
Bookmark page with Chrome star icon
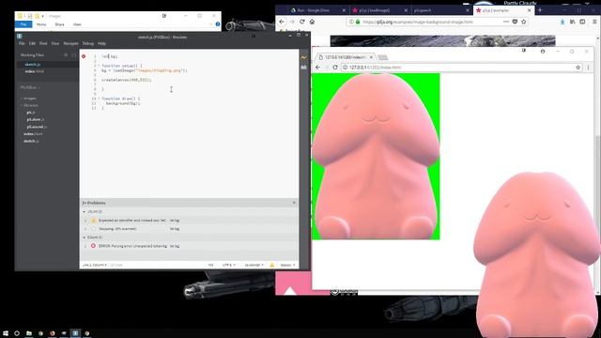578,68
